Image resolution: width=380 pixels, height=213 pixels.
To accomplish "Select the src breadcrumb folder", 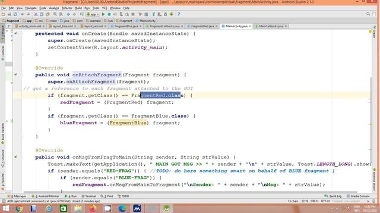I will (x=39, y=21).
